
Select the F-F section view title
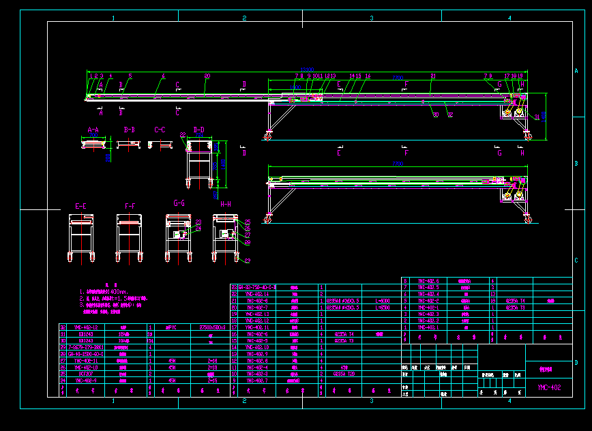coord(130,206)
